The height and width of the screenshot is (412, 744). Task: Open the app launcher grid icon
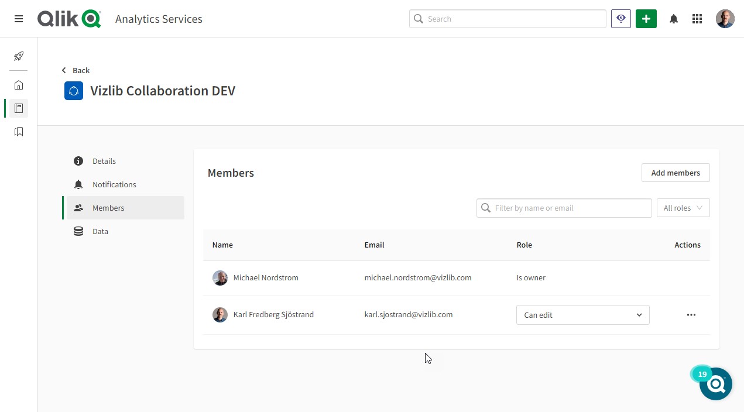coord(697,19)
